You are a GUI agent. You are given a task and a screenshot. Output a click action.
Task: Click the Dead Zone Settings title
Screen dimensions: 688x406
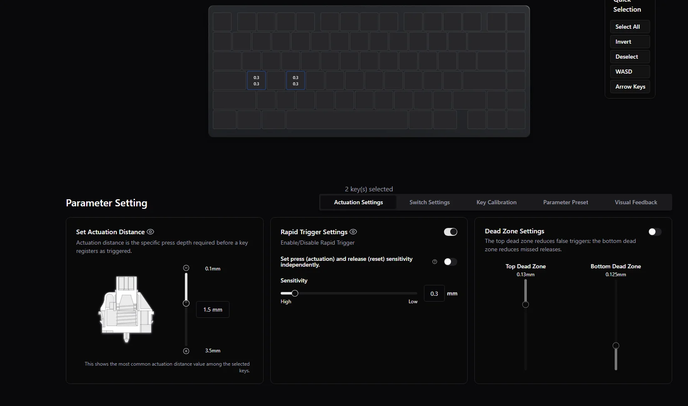click(x=515, y=231)
